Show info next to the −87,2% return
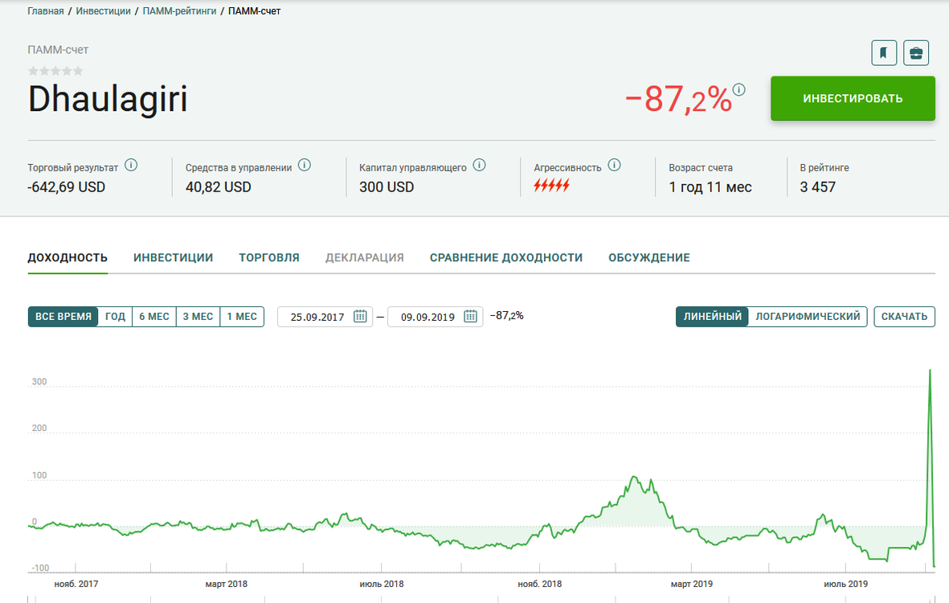The height and width of the screenshot is (603, 949). 739,89
